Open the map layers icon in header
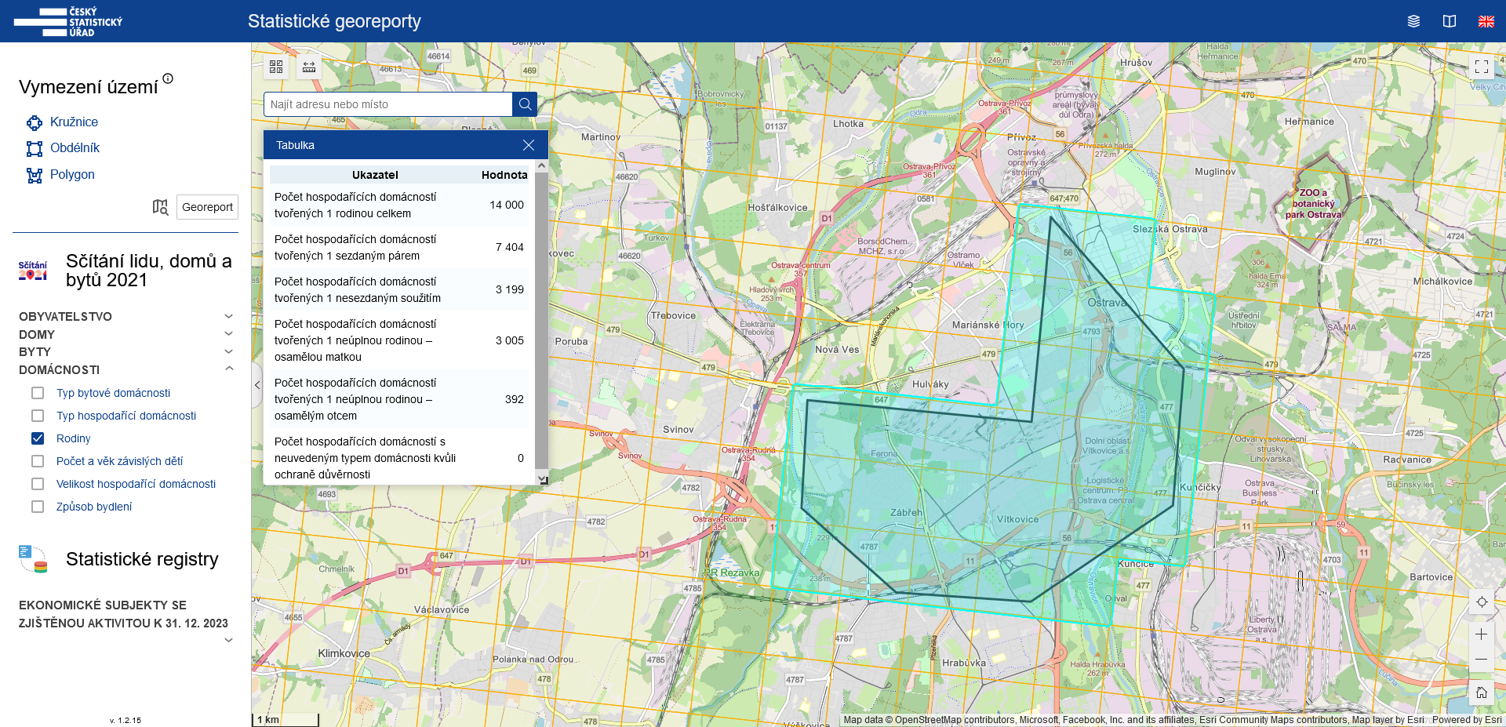Screen dimensions: 1506x727 [1413, 21]
